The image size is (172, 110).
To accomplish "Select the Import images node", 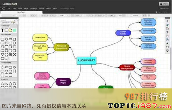I will click(x=148, y=31).
